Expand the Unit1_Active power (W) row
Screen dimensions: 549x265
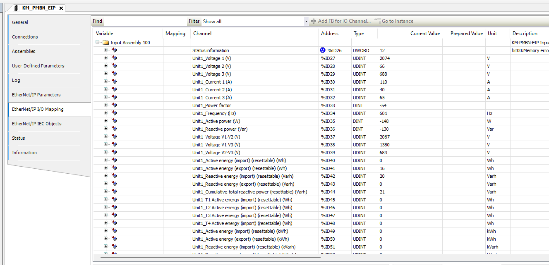(x=106, y=121)
